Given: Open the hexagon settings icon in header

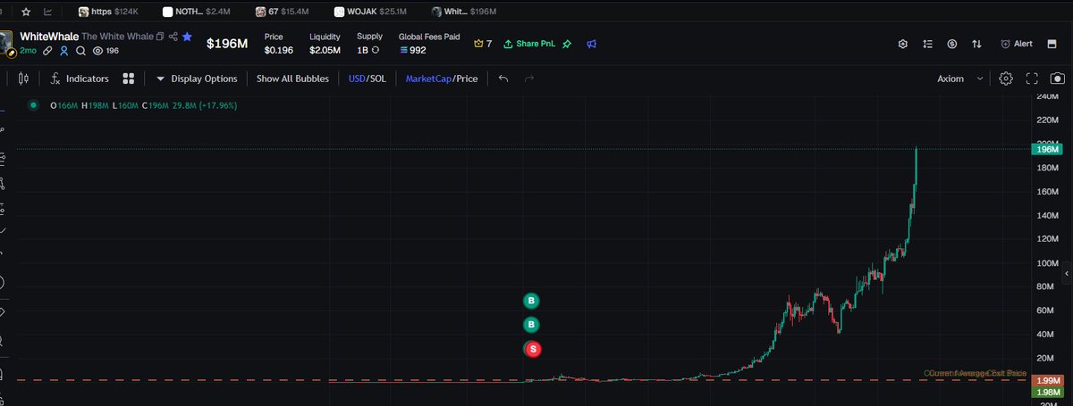Looking at the screenshot, I should [903, 44].
